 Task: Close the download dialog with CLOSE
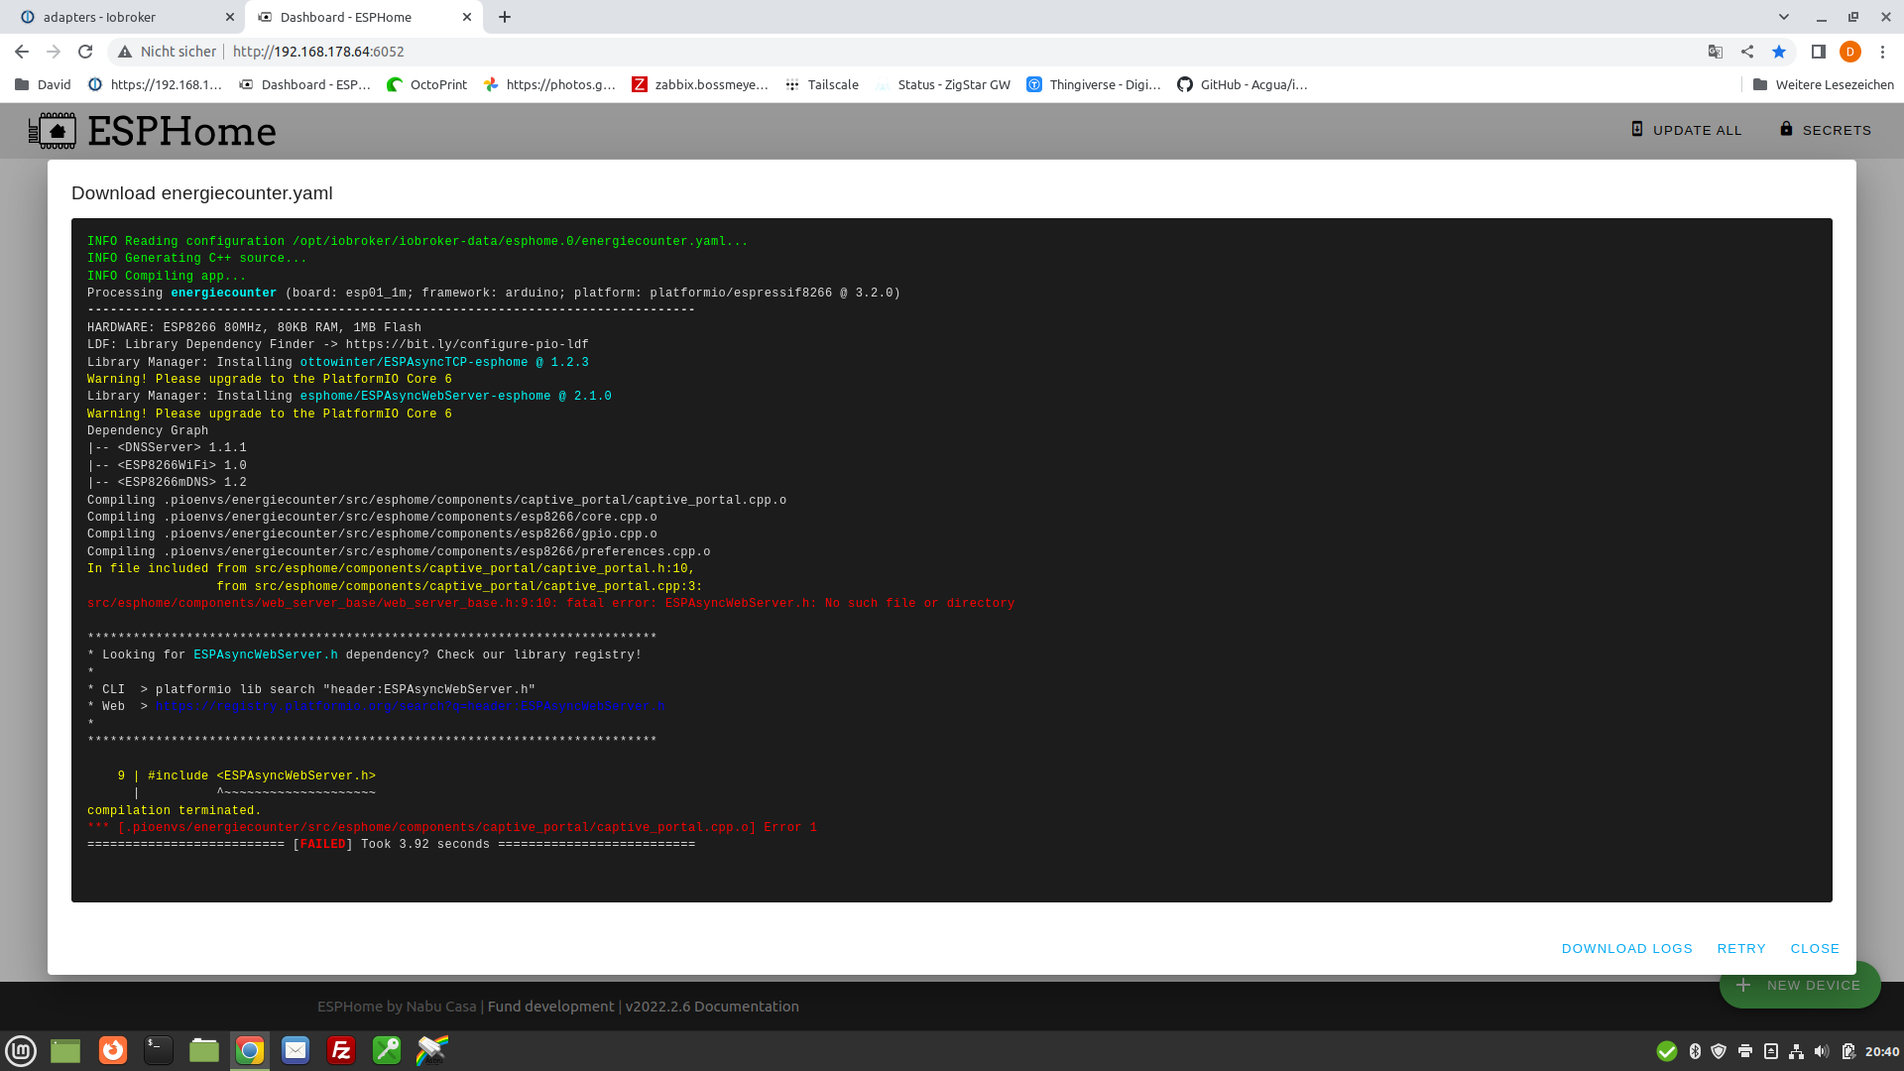coord(1815,949)
